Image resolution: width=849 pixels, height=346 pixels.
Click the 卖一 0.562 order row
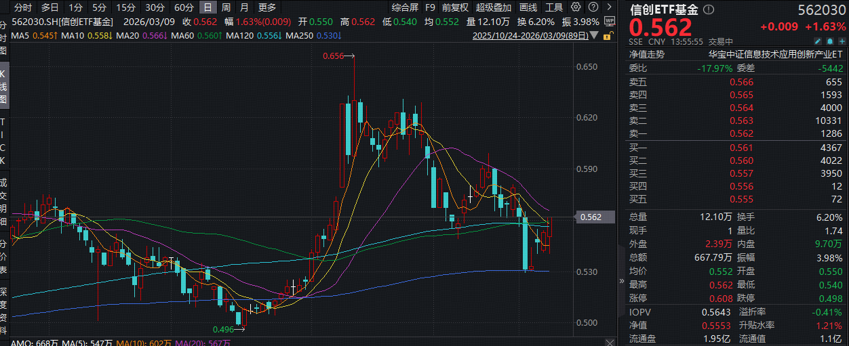click(x=736, y=133)
